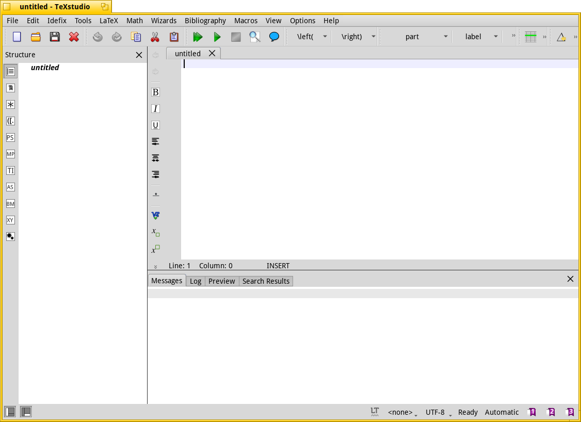The width and height of the screenshot is (581, 422).
Task: Expand editor side toolbar overflow chevron
Action: tap(156, 266)
